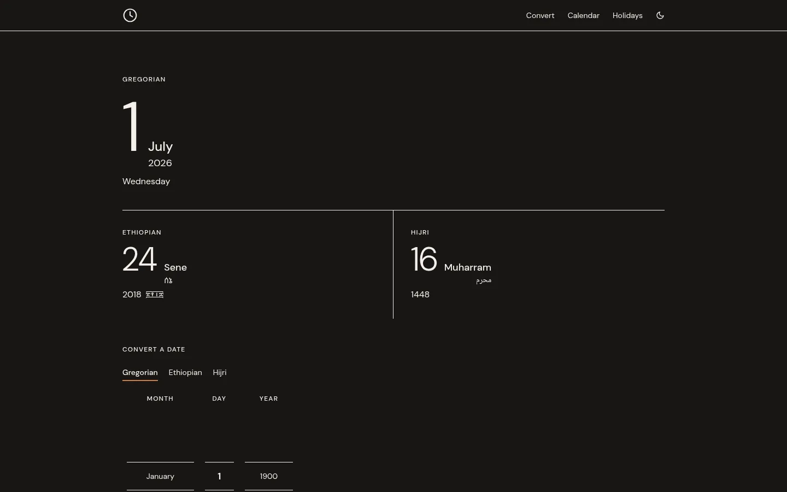Screen dimensions: 787x492
Task: Click the GREGORIAN section heading
Action: pos(144,79)
